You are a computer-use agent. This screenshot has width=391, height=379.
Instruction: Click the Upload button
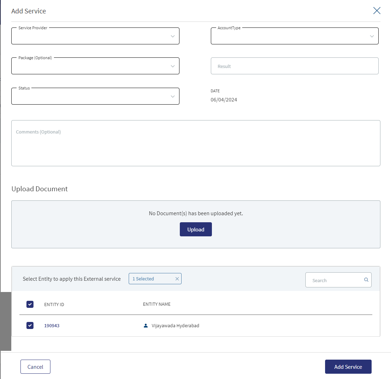point(196,229)
